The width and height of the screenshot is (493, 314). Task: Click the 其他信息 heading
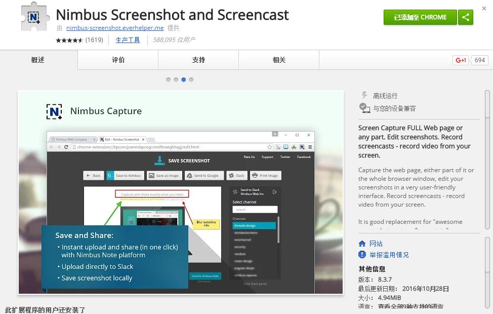click(x=372, y=269)
